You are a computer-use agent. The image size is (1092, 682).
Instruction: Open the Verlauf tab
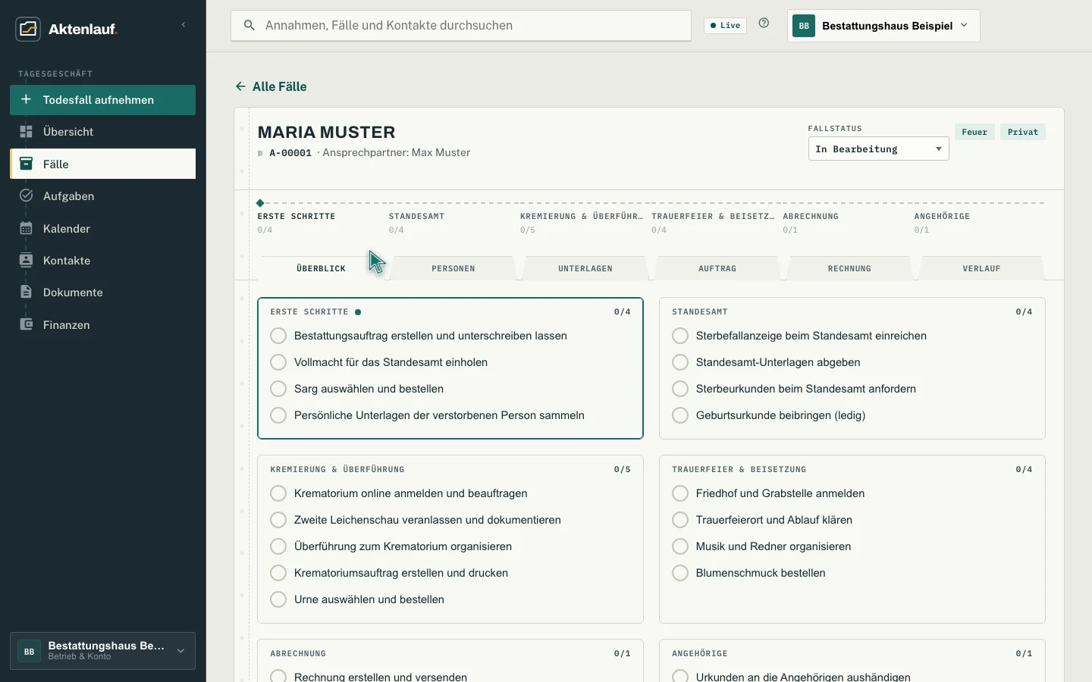pos(981,268)
